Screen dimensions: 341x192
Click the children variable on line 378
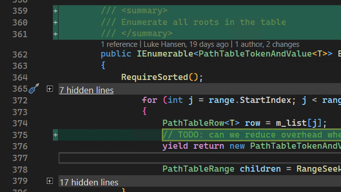click(x=260, y=169)
